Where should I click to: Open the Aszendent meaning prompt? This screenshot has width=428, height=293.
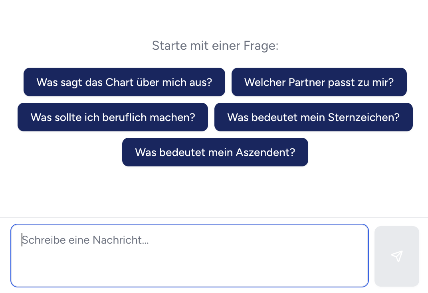pos(215,152)
